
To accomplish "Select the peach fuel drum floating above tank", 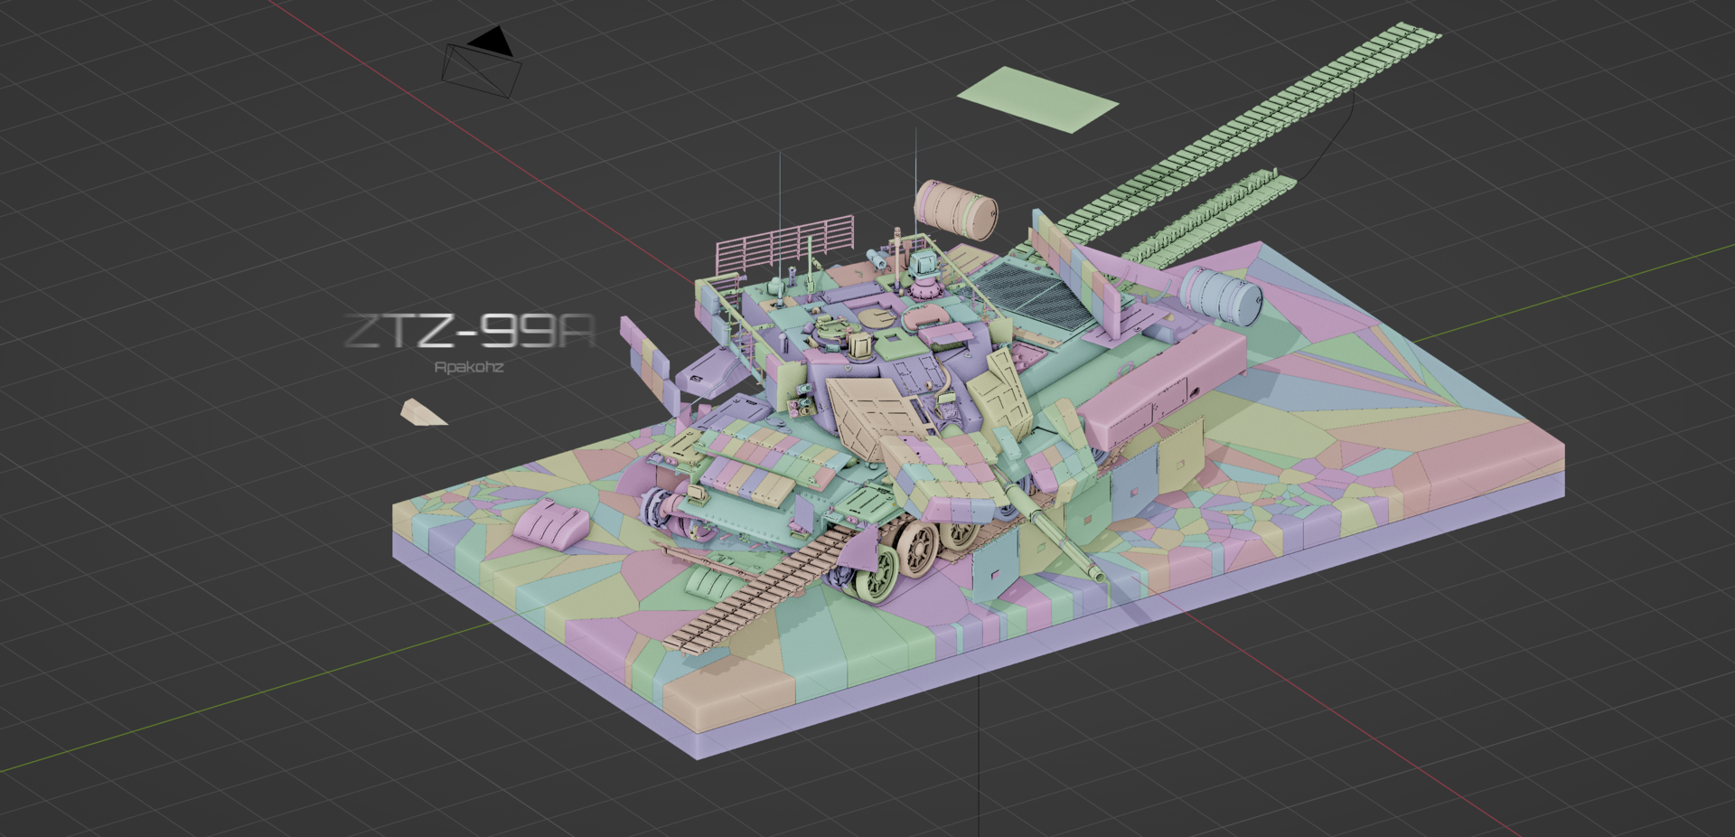I will (955, 210).
